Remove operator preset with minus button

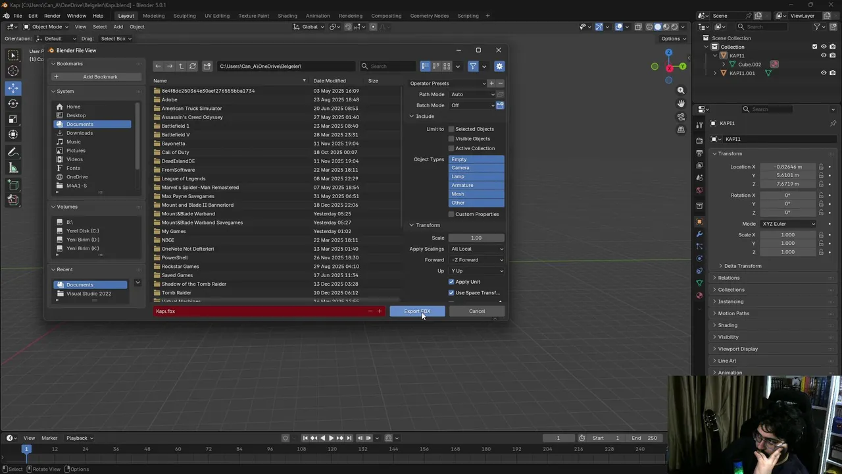[x=500, y=83]
